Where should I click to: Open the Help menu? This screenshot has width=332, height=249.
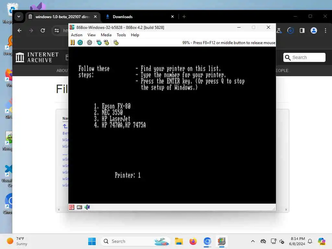(135, 35)
